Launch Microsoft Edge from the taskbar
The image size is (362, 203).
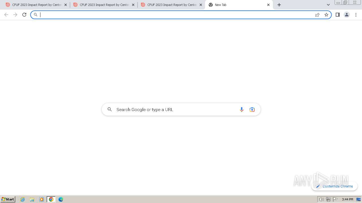(x=61, y=199)
